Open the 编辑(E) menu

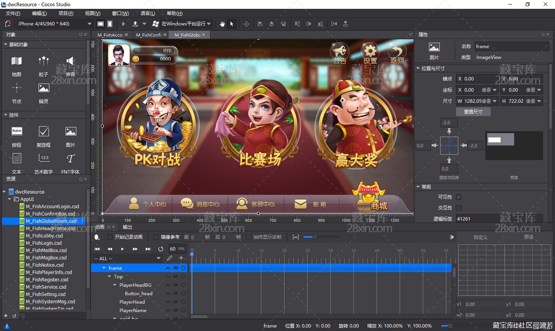[39, 13]
